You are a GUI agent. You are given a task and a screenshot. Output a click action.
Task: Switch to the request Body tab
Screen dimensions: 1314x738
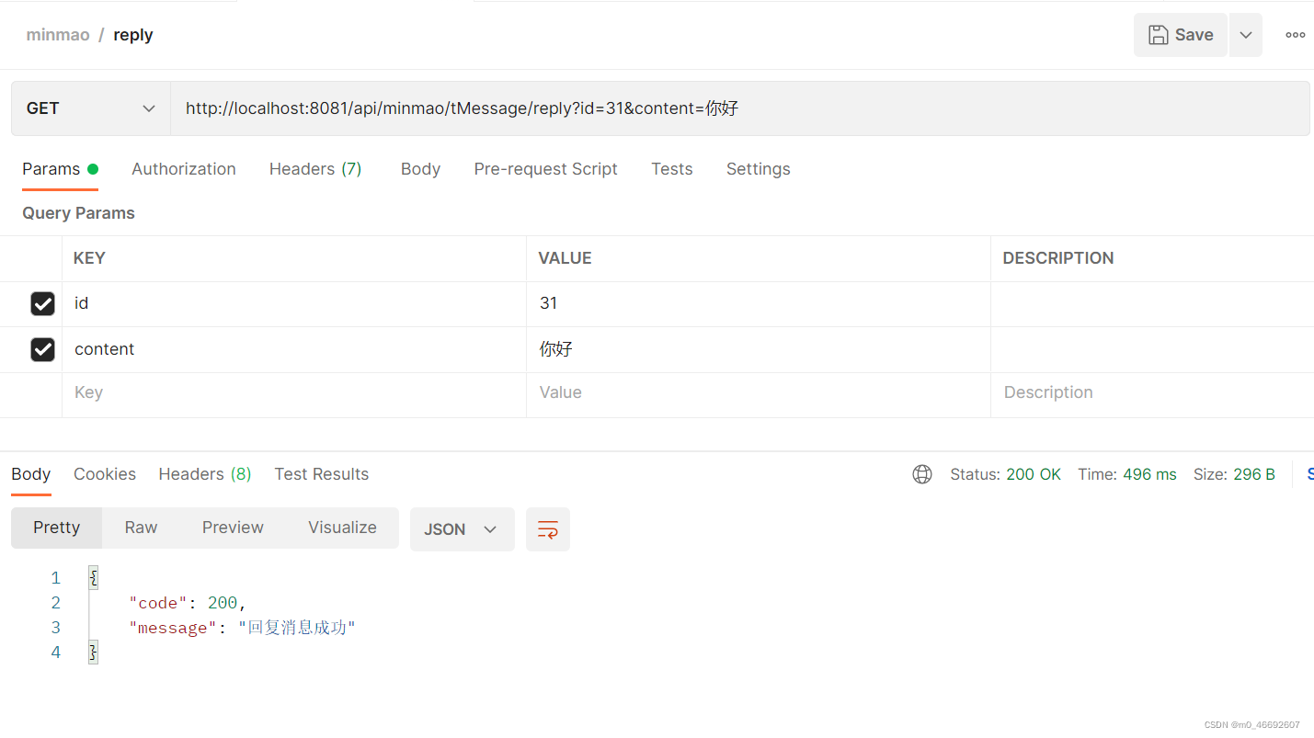[420, 169]
